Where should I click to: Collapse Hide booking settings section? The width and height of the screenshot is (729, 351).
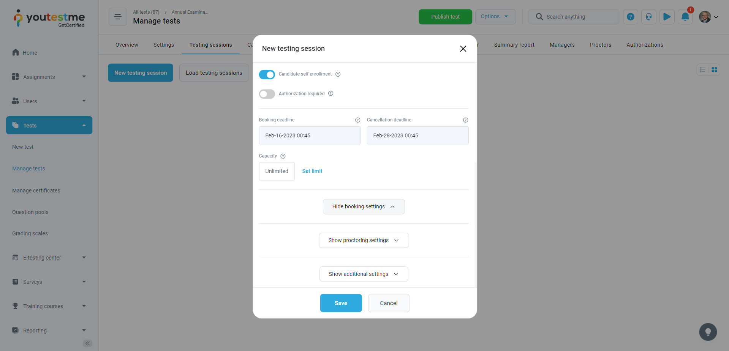tap(364, 207)
